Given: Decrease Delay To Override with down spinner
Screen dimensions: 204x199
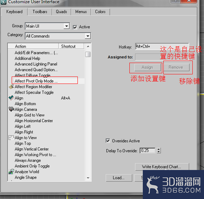Looking at the screenshot, I should point(159,152).
